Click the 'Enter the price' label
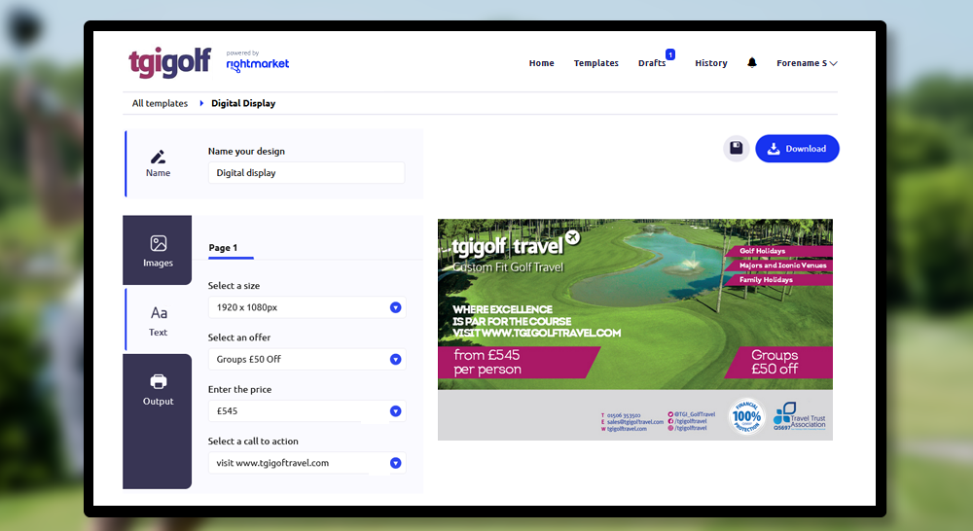Screen dimensions: 973x531 (x=239, y=390)
